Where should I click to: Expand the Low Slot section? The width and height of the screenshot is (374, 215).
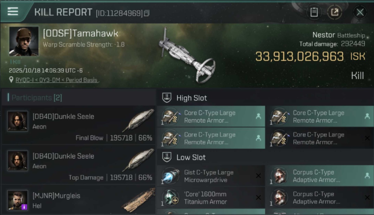pyautogui.click(x=191, y=157)
